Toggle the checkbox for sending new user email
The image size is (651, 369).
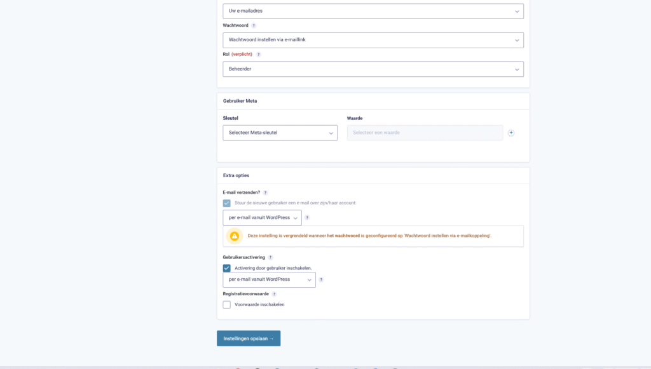(226, 203)
